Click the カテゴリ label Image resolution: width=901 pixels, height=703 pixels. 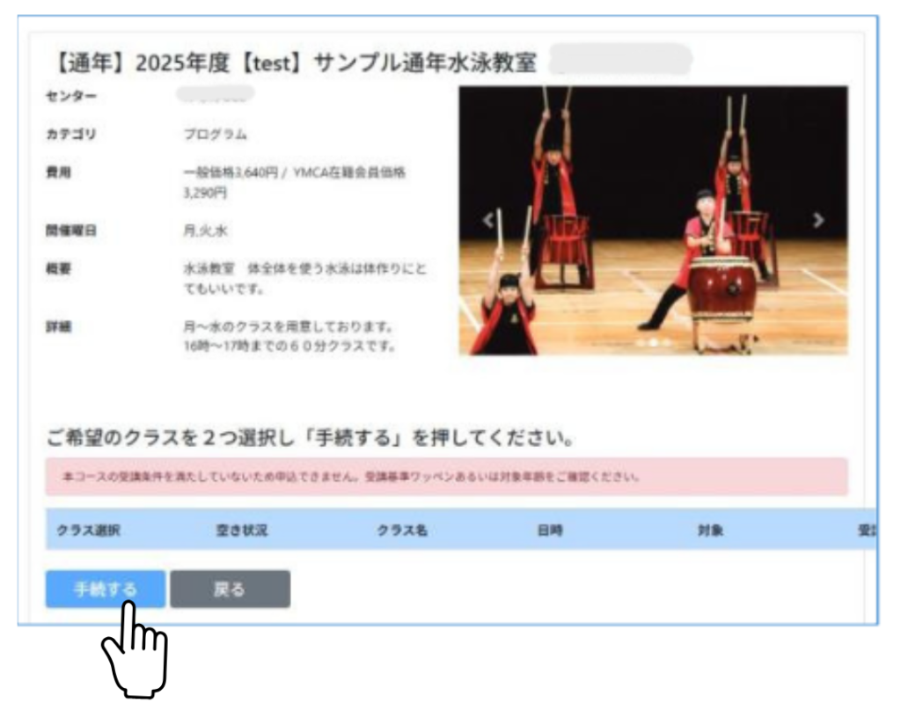coord(71,135)
